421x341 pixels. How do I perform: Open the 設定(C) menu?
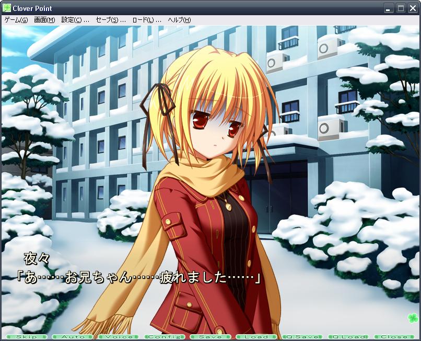[x=75, y=20]
